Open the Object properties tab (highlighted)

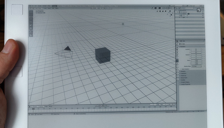click(177, 60)
